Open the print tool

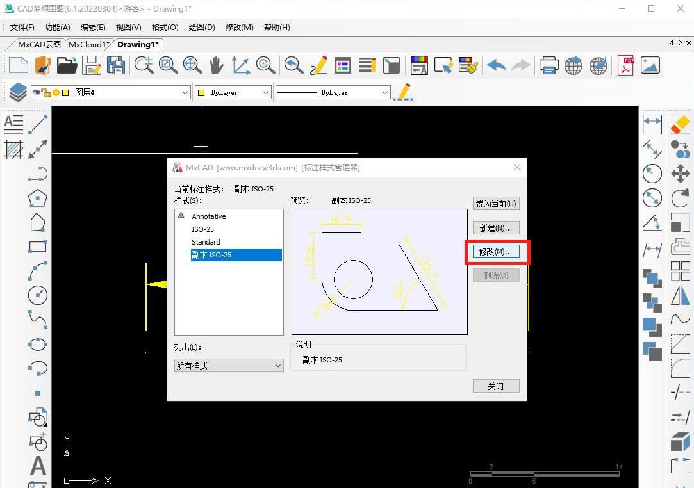[550, 65]
